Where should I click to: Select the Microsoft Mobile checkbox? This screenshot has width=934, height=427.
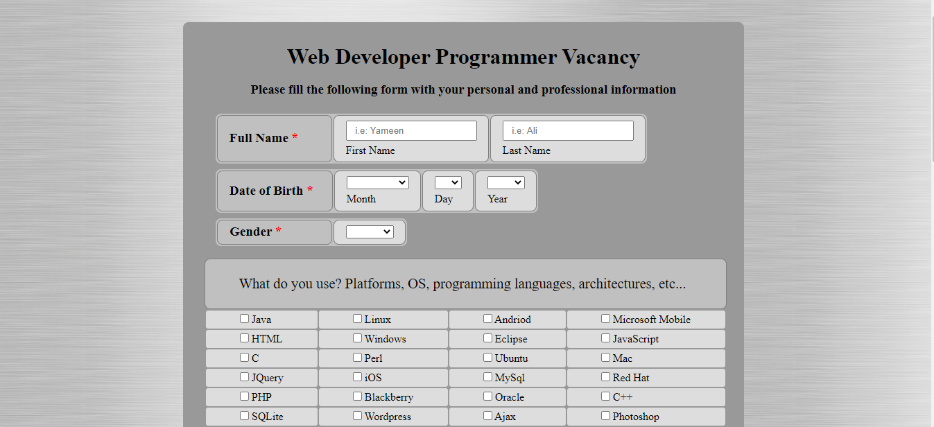point(605,318)
